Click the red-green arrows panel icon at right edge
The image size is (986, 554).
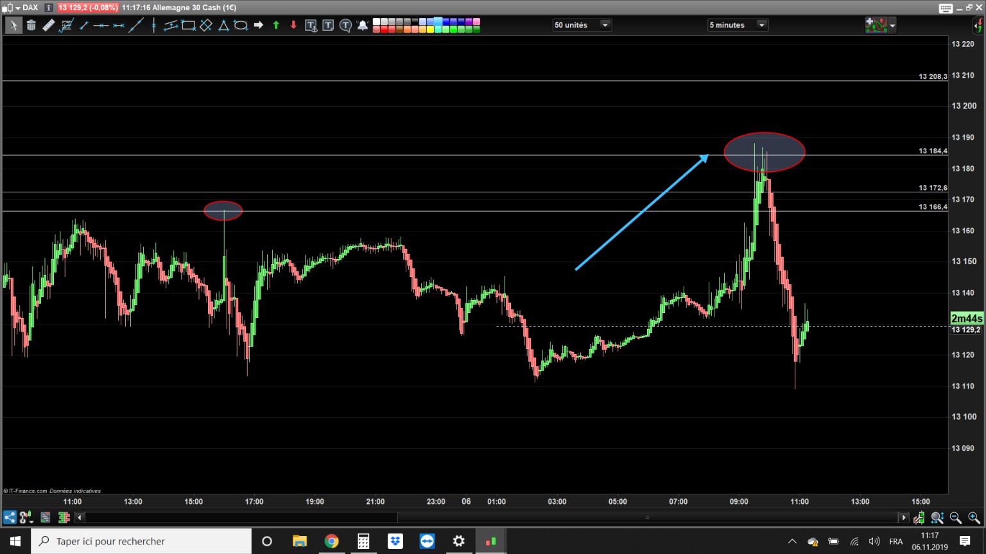[978, 25]
